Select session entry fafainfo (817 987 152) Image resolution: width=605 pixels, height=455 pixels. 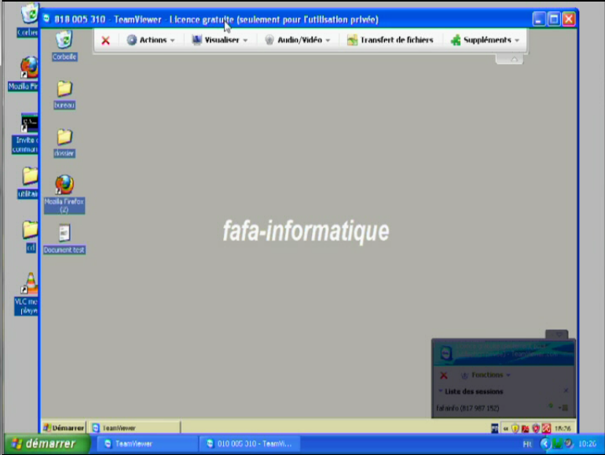click(467, 408)
